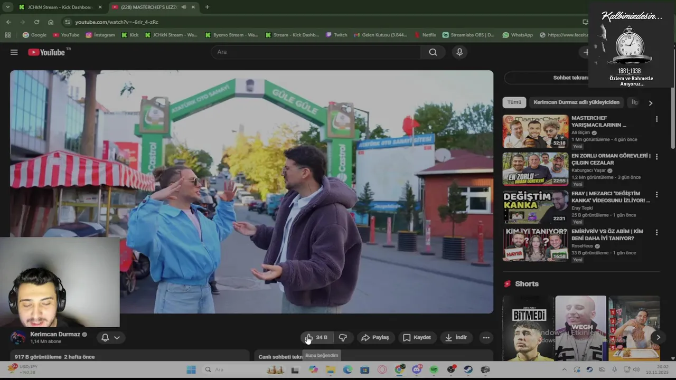Open the tab search dropdown arrow
This screenshot has height=380, width=676.
(7, 7)
